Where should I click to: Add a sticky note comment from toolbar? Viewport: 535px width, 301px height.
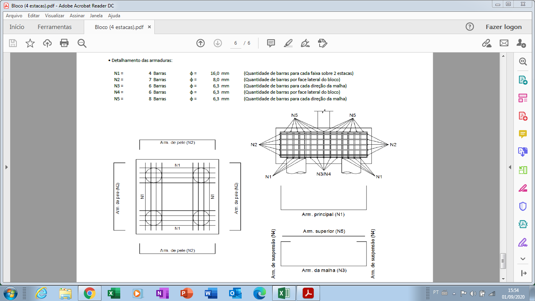[271, 43]
